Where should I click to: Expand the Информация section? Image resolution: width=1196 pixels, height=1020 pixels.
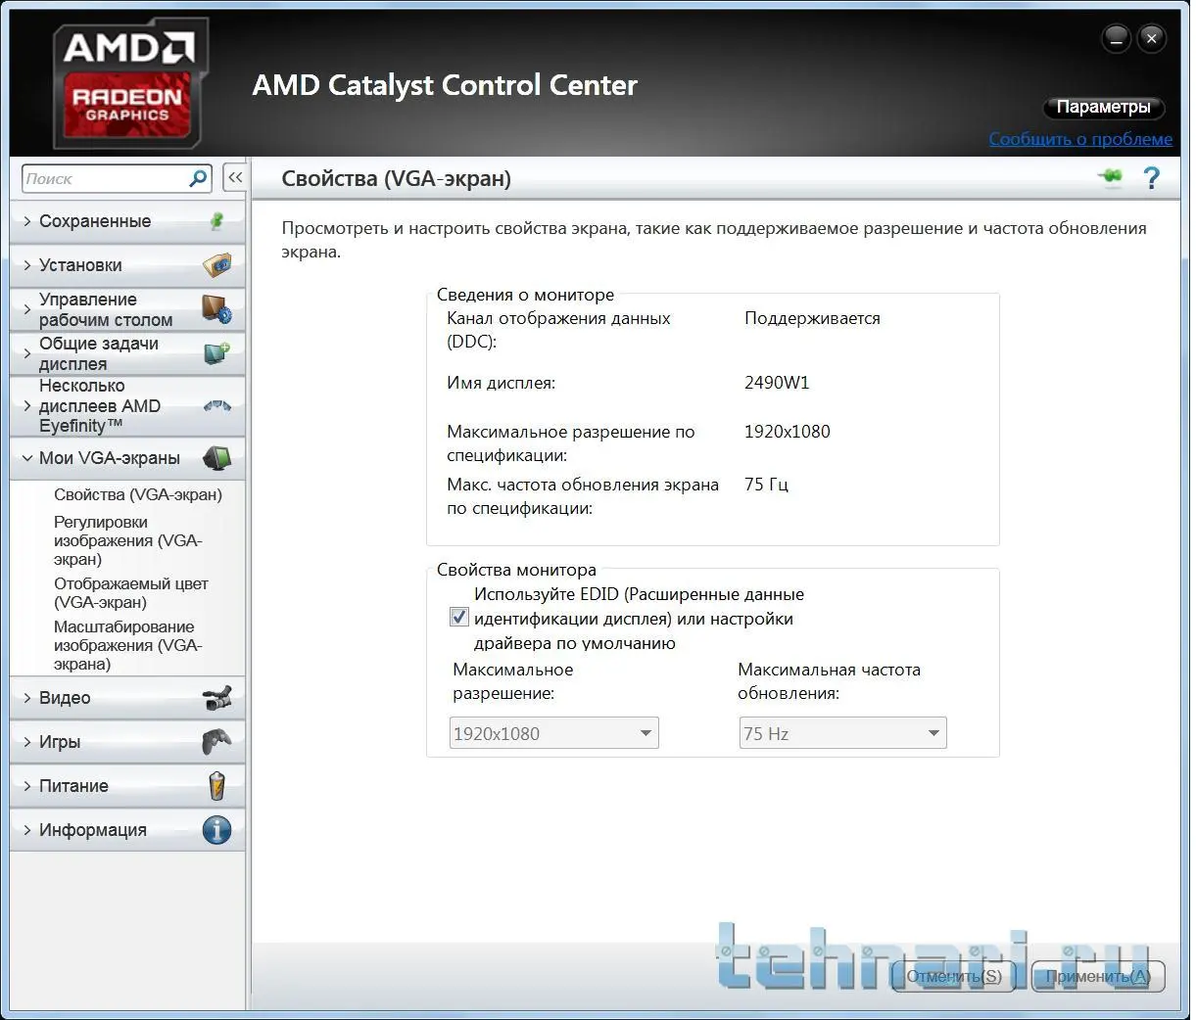pyautogui.click(x=127, y=830)
